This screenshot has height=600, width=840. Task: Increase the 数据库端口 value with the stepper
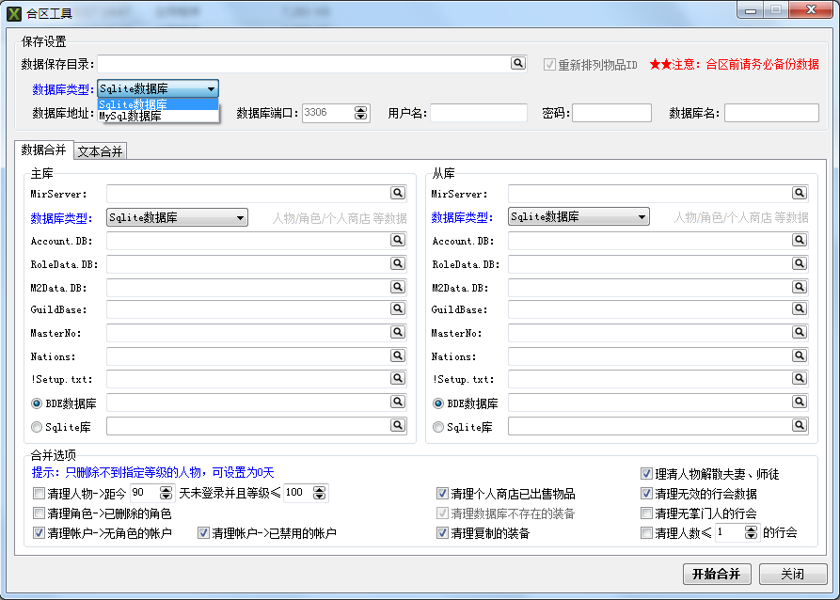point(360,108)
